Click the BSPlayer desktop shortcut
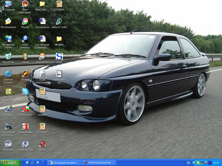Viewport: 222px width, 166px height. coord(8,109)
